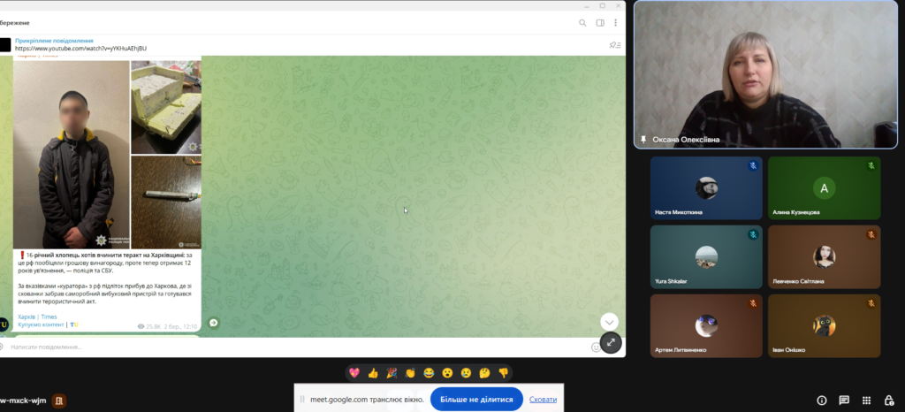Send the heart emoji reaction
This screenshot has height=412, width=905.
(x=354, y=373)
